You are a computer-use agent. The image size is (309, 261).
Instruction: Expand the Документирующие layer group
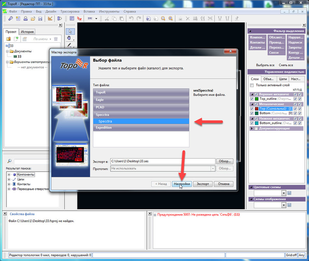(x=252, y=129)
